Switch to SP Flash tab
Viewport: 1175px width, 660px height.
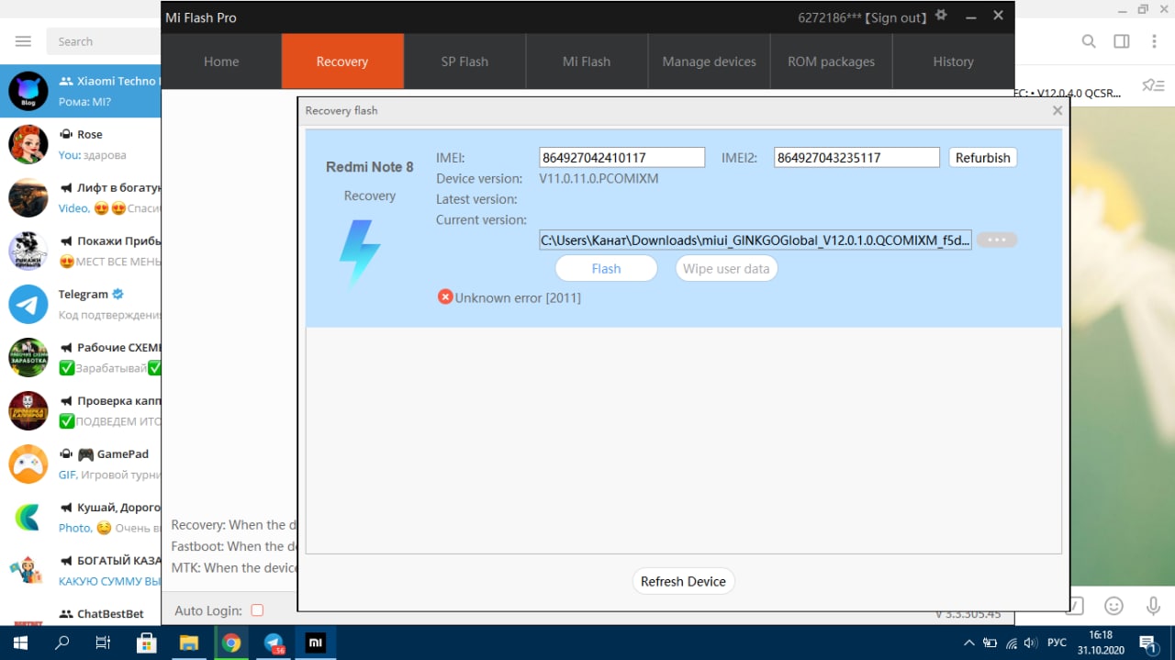[464, 62]
